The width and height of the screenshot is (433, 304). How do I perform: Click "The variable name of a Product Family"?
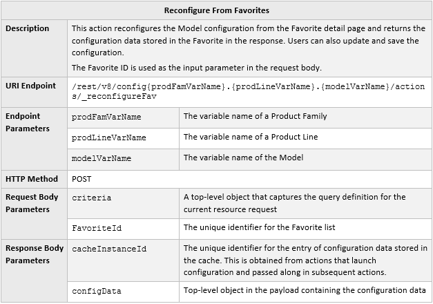(255, 116)
